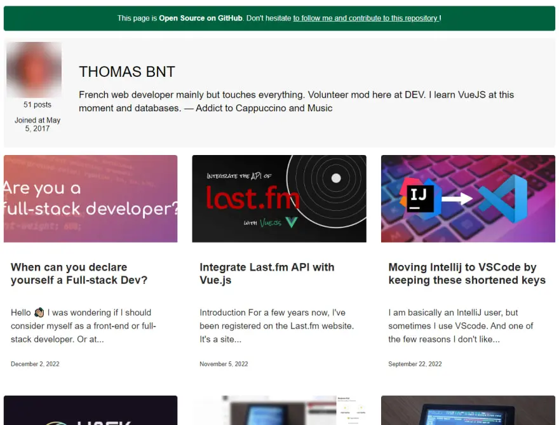Click the waving hand emoji after Hello

pyautogui.click(x=39, y=313)
